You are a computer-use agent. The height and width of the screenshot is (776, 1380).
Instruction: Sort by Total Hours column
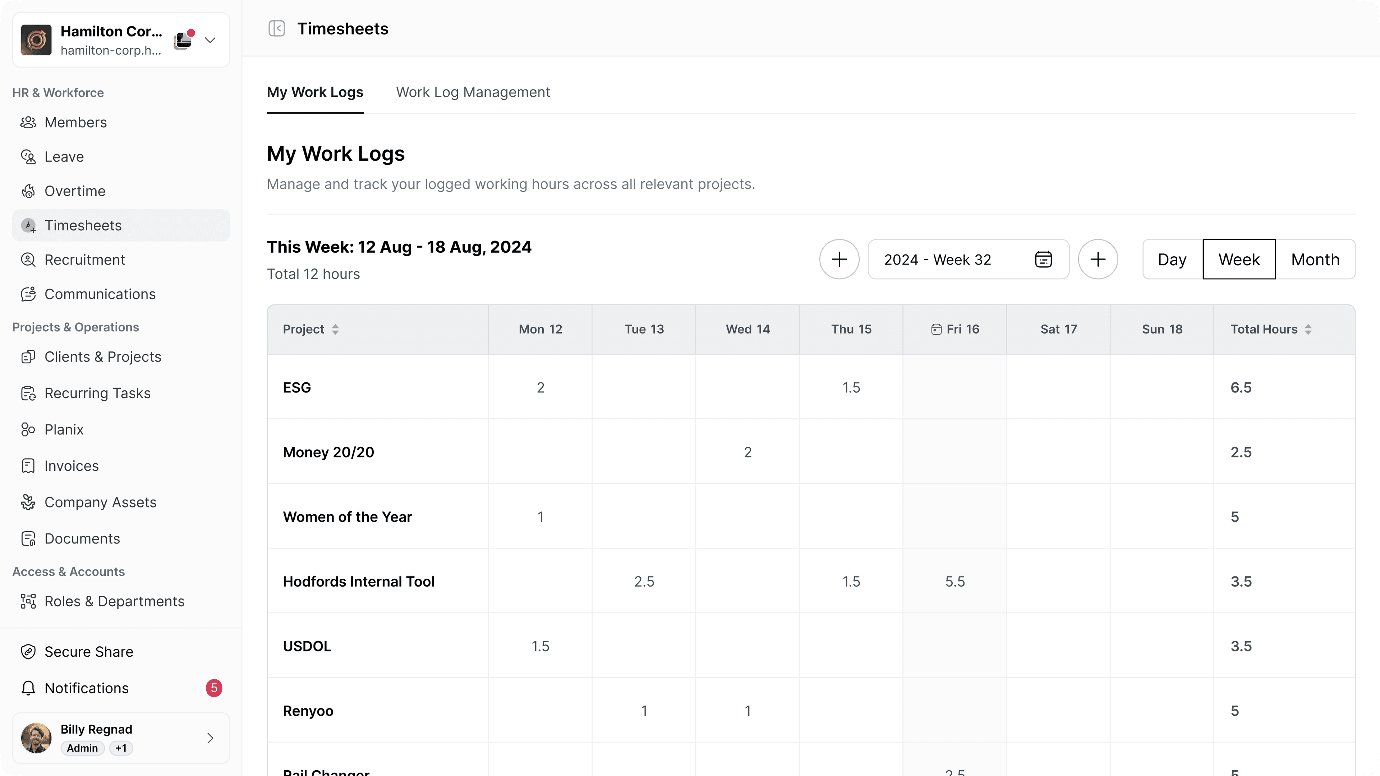coord(1310,329)
